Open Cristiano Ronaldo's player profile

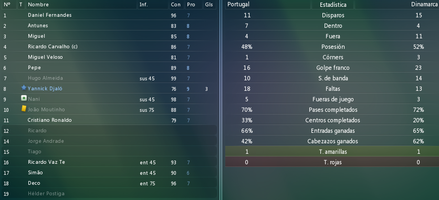point(49,120)
